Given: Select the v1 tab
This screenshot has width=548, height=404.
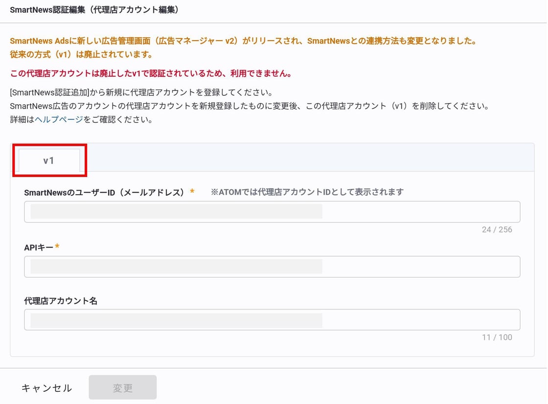Looking at the screenshot, I should (x=49, y=160).
